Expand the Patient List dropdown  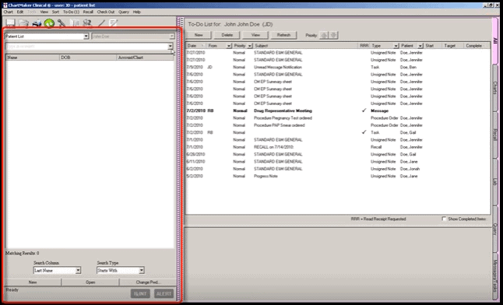pos(86,37)
